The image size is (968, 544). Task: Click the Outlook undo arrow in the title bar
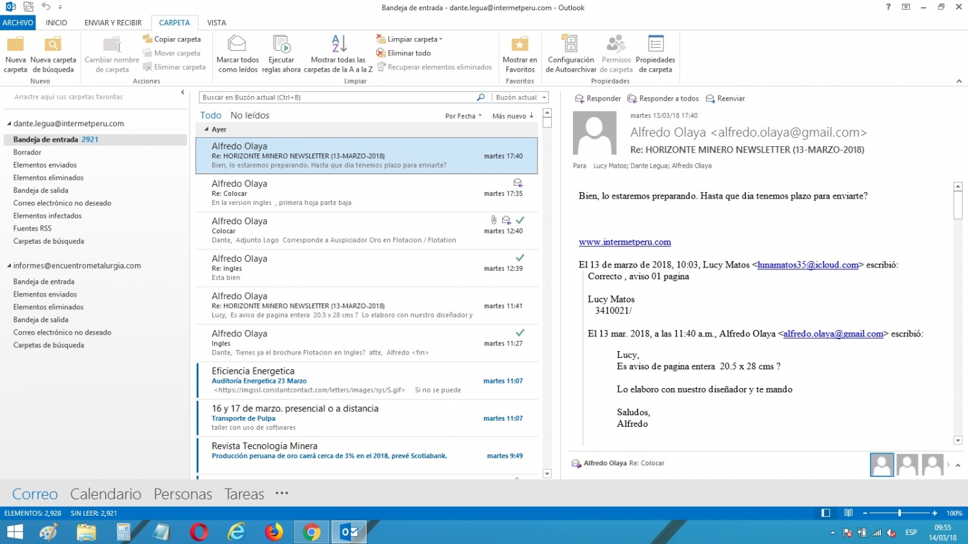click(46, 6)
